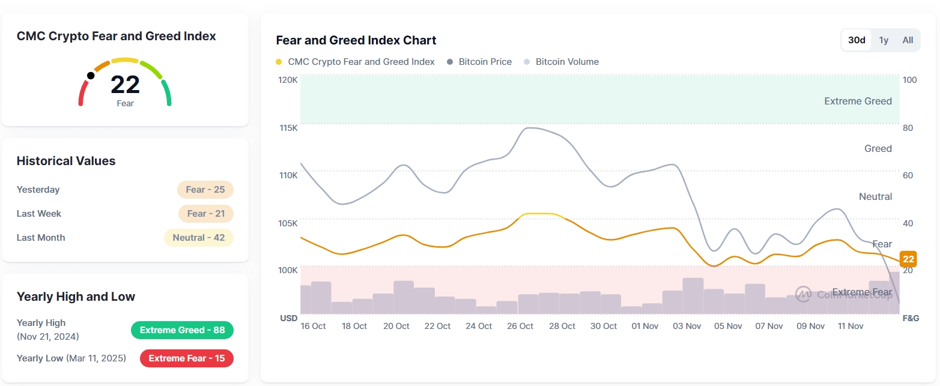Image resolution: width=940 pixels, height=386 pixels.
Task: Click the 01 Nov axis date
Action: [x=645, y=326]
